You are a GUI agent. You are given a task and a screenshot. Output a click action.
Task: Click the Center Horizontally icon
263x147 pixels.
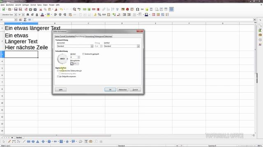coord(60,15)
